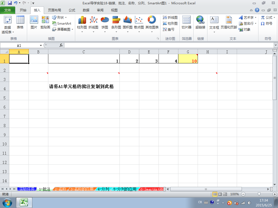The height and width of the screenshot is (208, 278).
Task: Insert a Line sparkline (迷你图 折线图)
Action: (x=170, y=18)
